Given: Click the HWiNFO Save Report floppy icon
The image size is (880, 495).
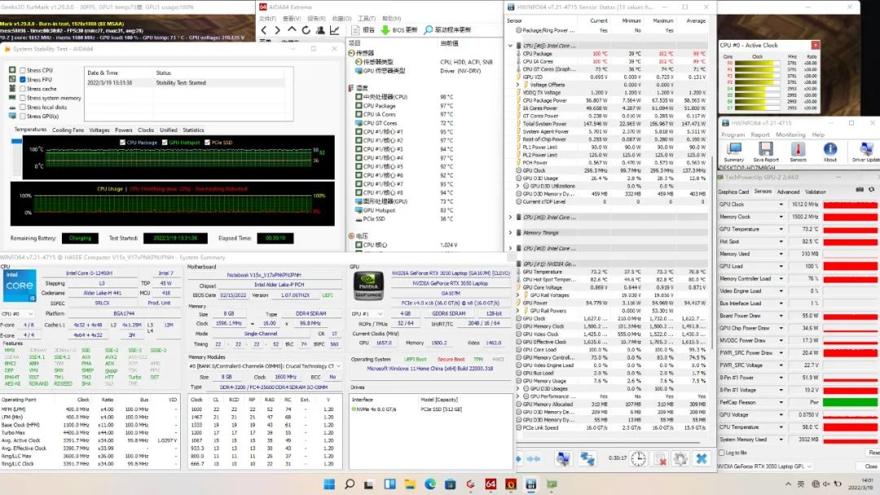Looking at the screenshot, I should point(765,150).
